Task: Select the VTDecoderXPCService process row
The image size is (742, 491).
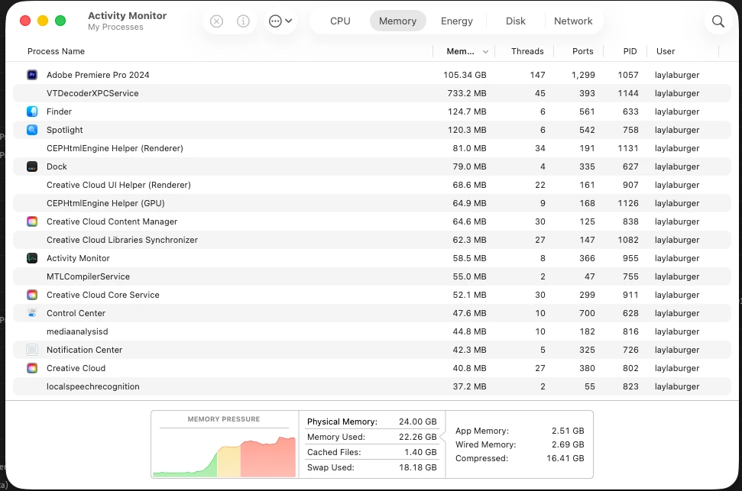Action: pos(371,93)
